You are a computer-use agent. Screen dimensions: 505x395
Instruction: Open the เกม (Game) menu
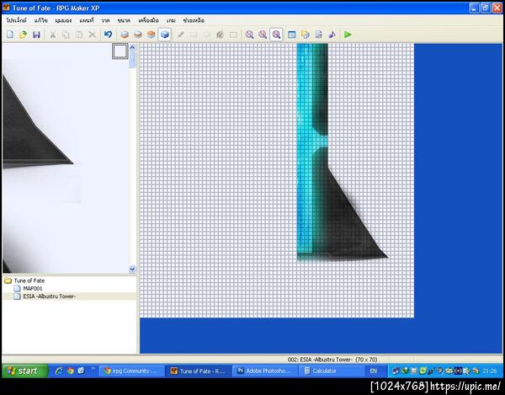(171, 20)
